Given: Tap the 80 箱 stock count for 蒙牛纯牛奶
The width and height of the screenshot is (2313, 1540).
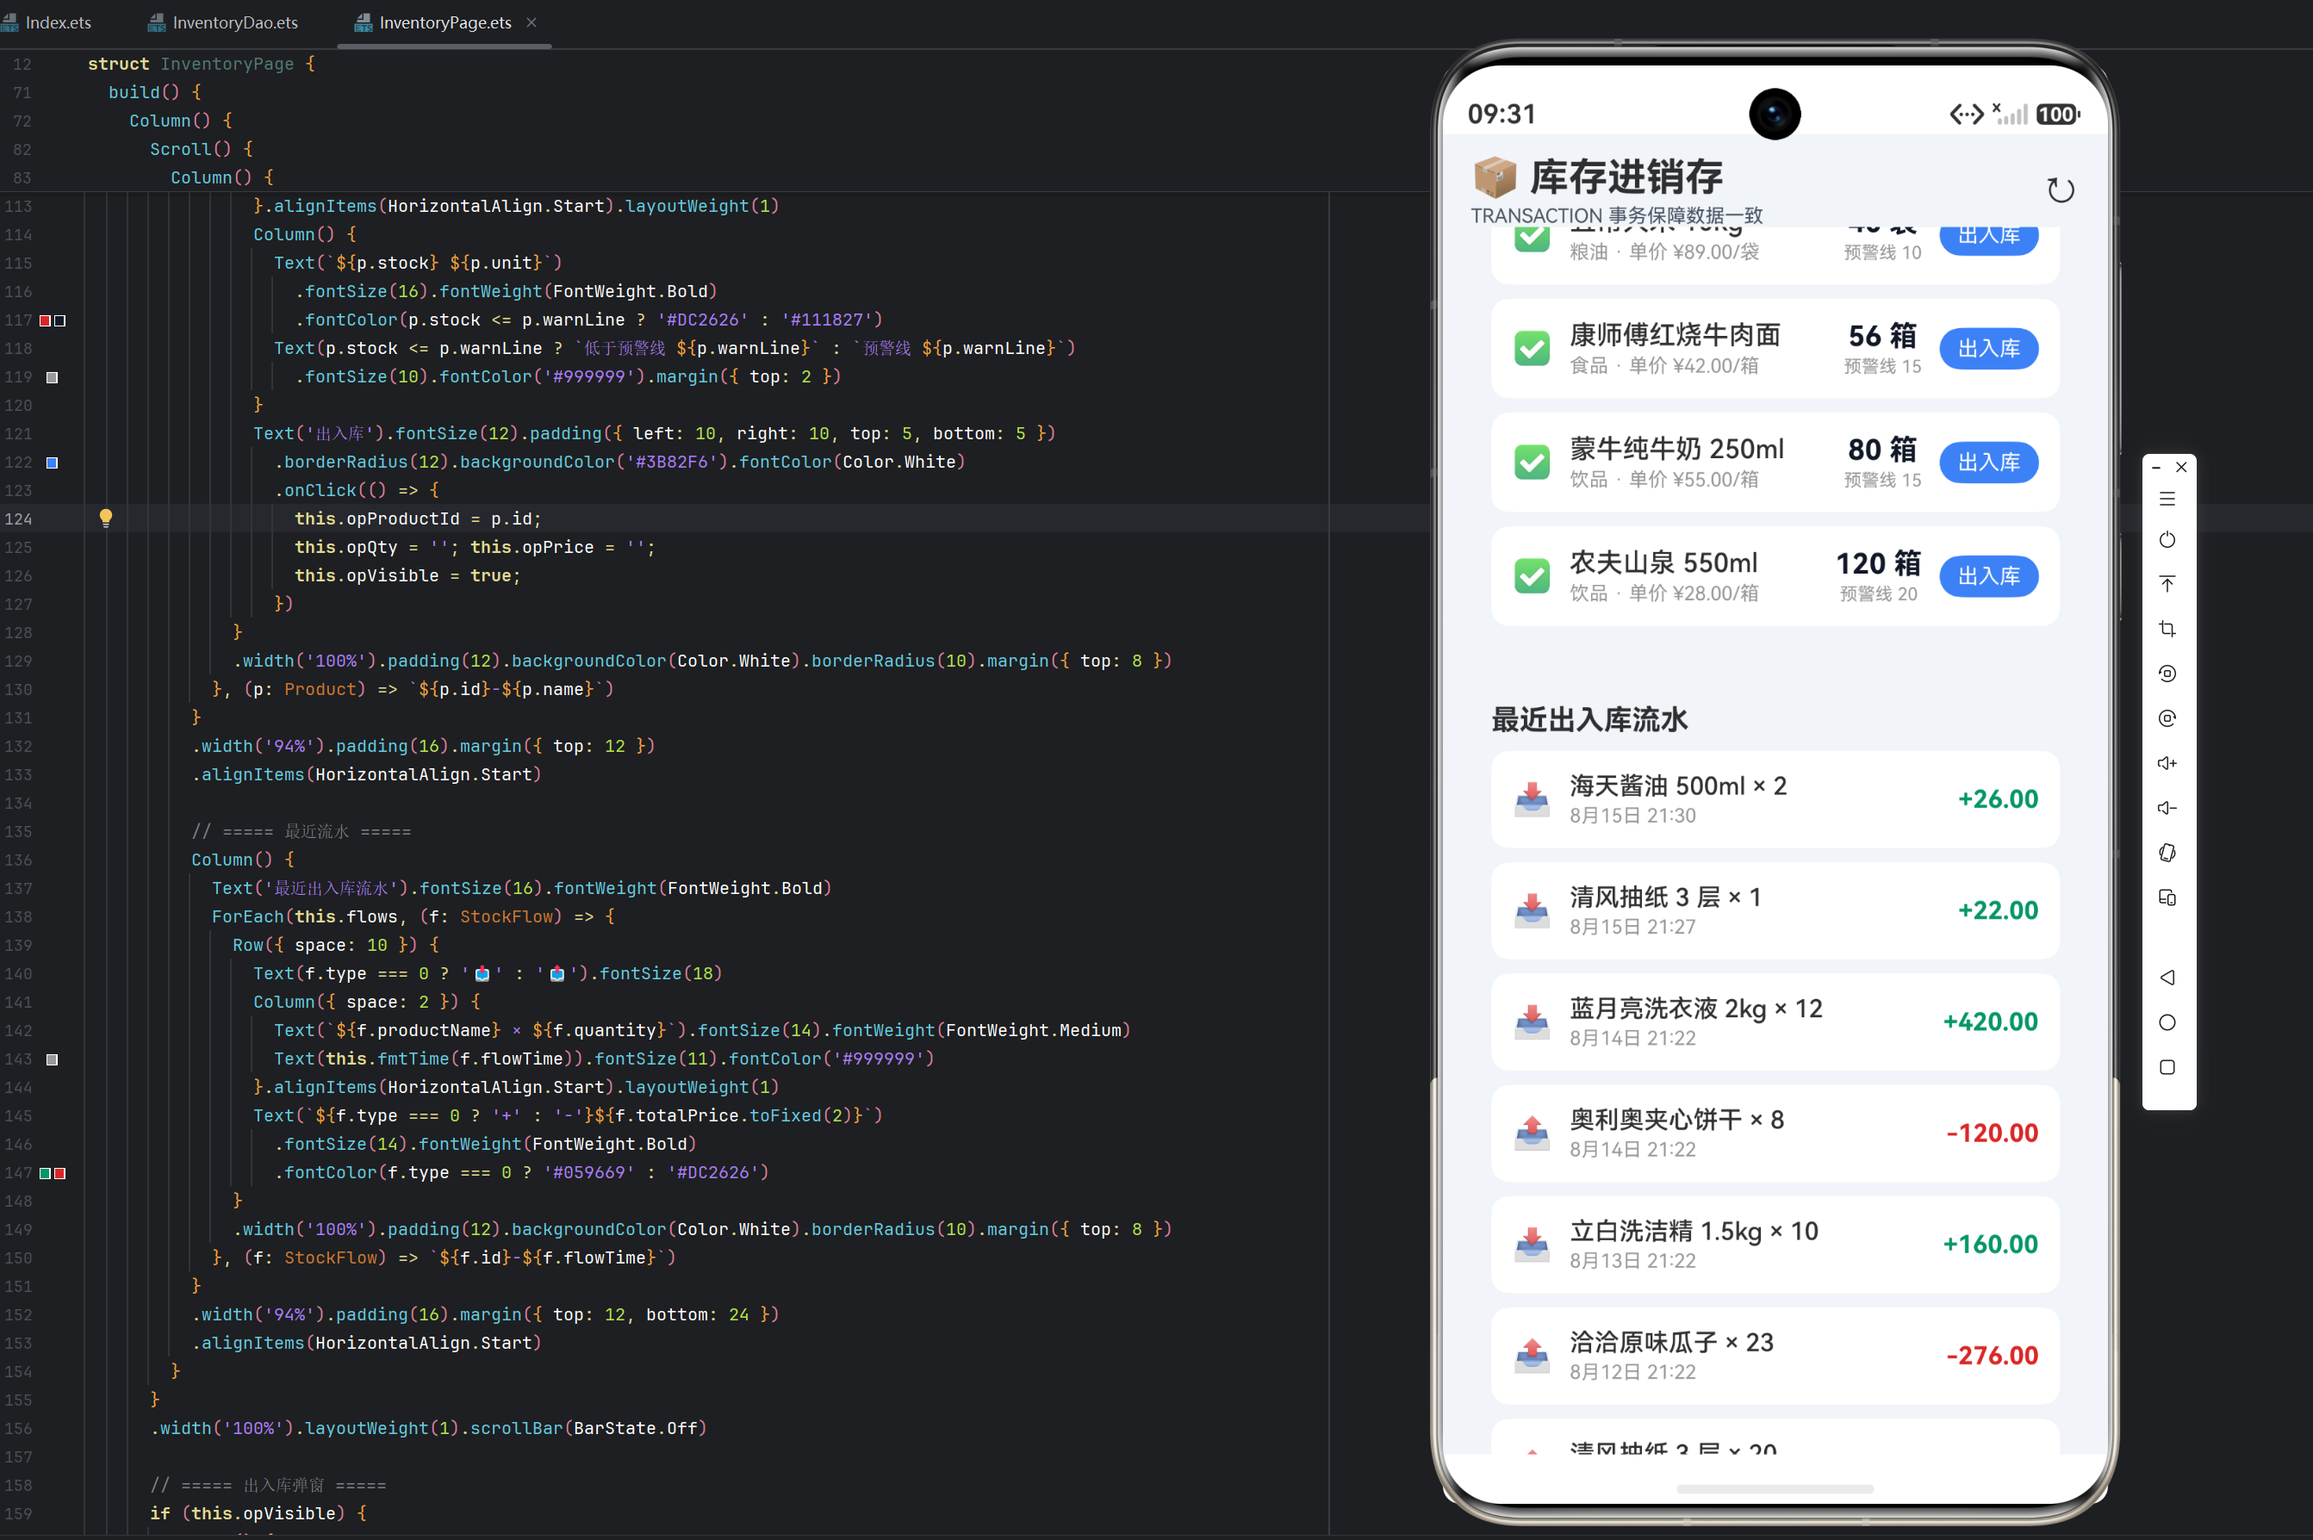Looking at the screenshot, I should pyautogui.click(x=1881, y=450).
